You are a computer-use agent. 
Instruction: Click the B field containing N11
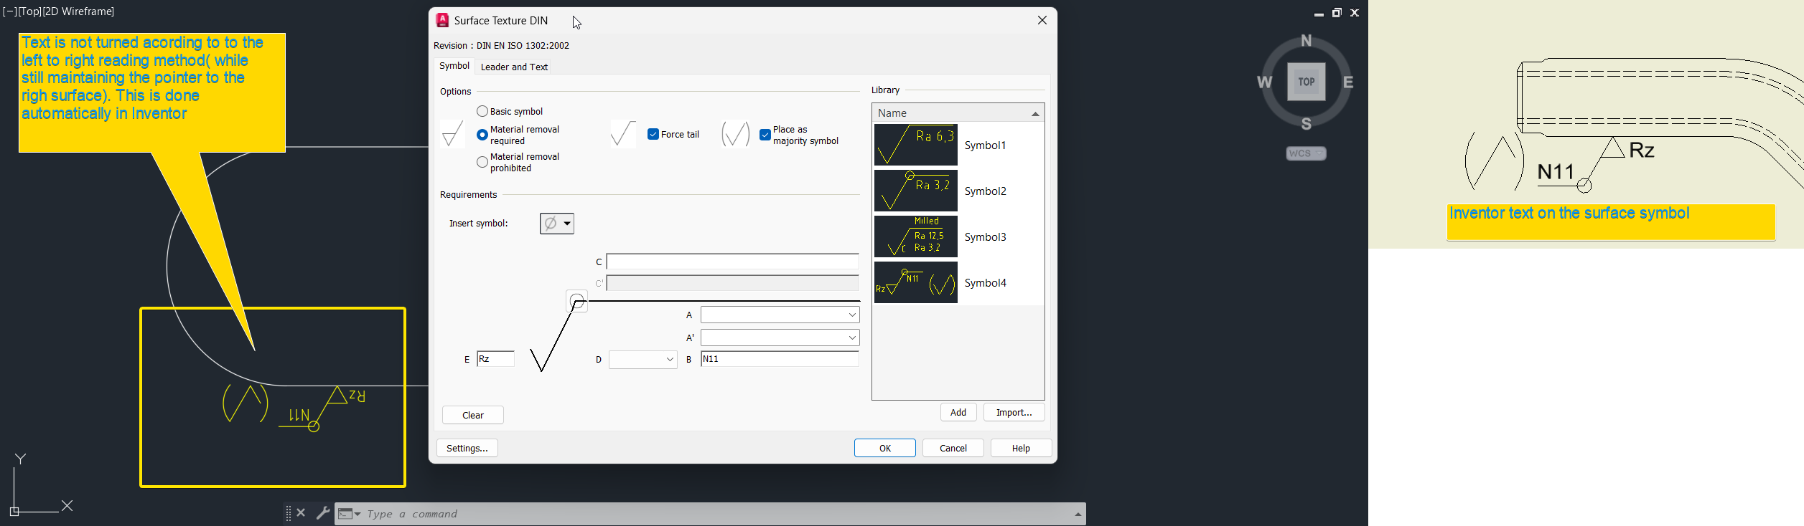pos(780,359)
